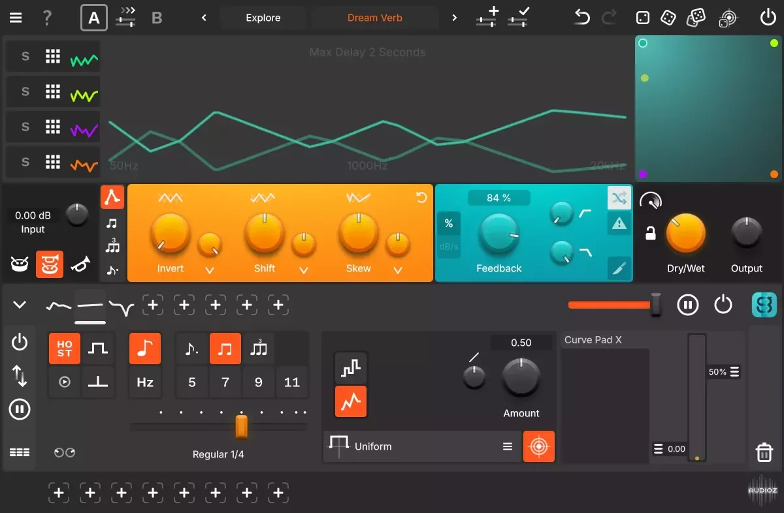
Task: Open the Uniform distribution dropdown
Action: tap(422, 446)
